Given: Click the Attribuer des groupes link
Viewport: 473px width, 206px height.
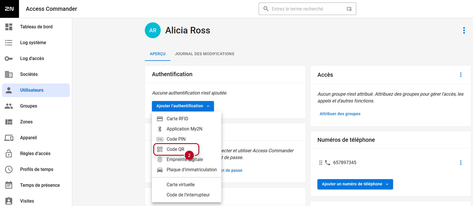Looking at the screenshot, I should [340, 114].
